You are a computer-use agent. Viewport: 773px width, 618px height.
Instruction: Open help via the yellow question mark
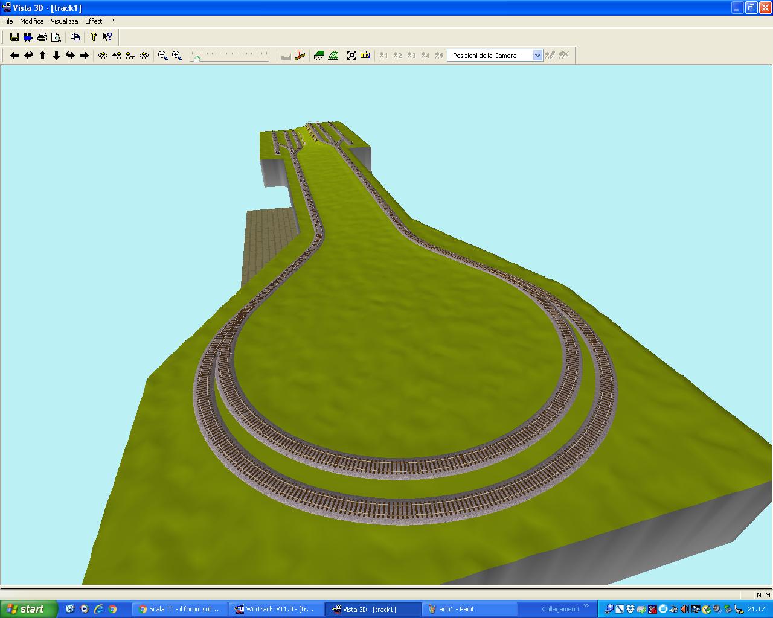tap(94, 37)
